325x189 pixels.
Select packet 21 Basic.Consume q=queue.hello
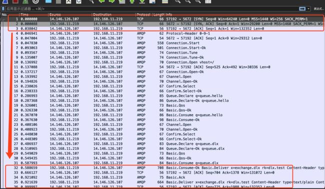point(162,115)
